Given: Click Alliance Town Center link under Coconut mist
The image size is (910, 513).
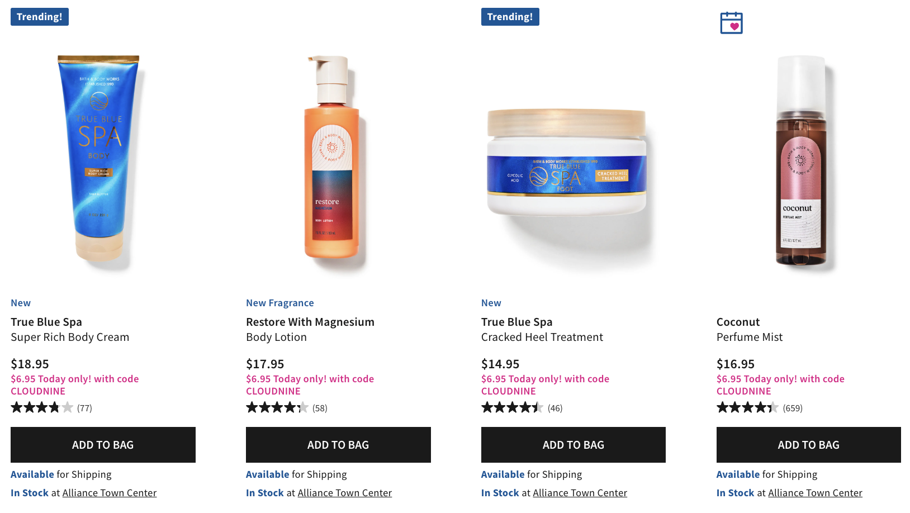Looking at the screenshot, I should [x=815, y=493].
